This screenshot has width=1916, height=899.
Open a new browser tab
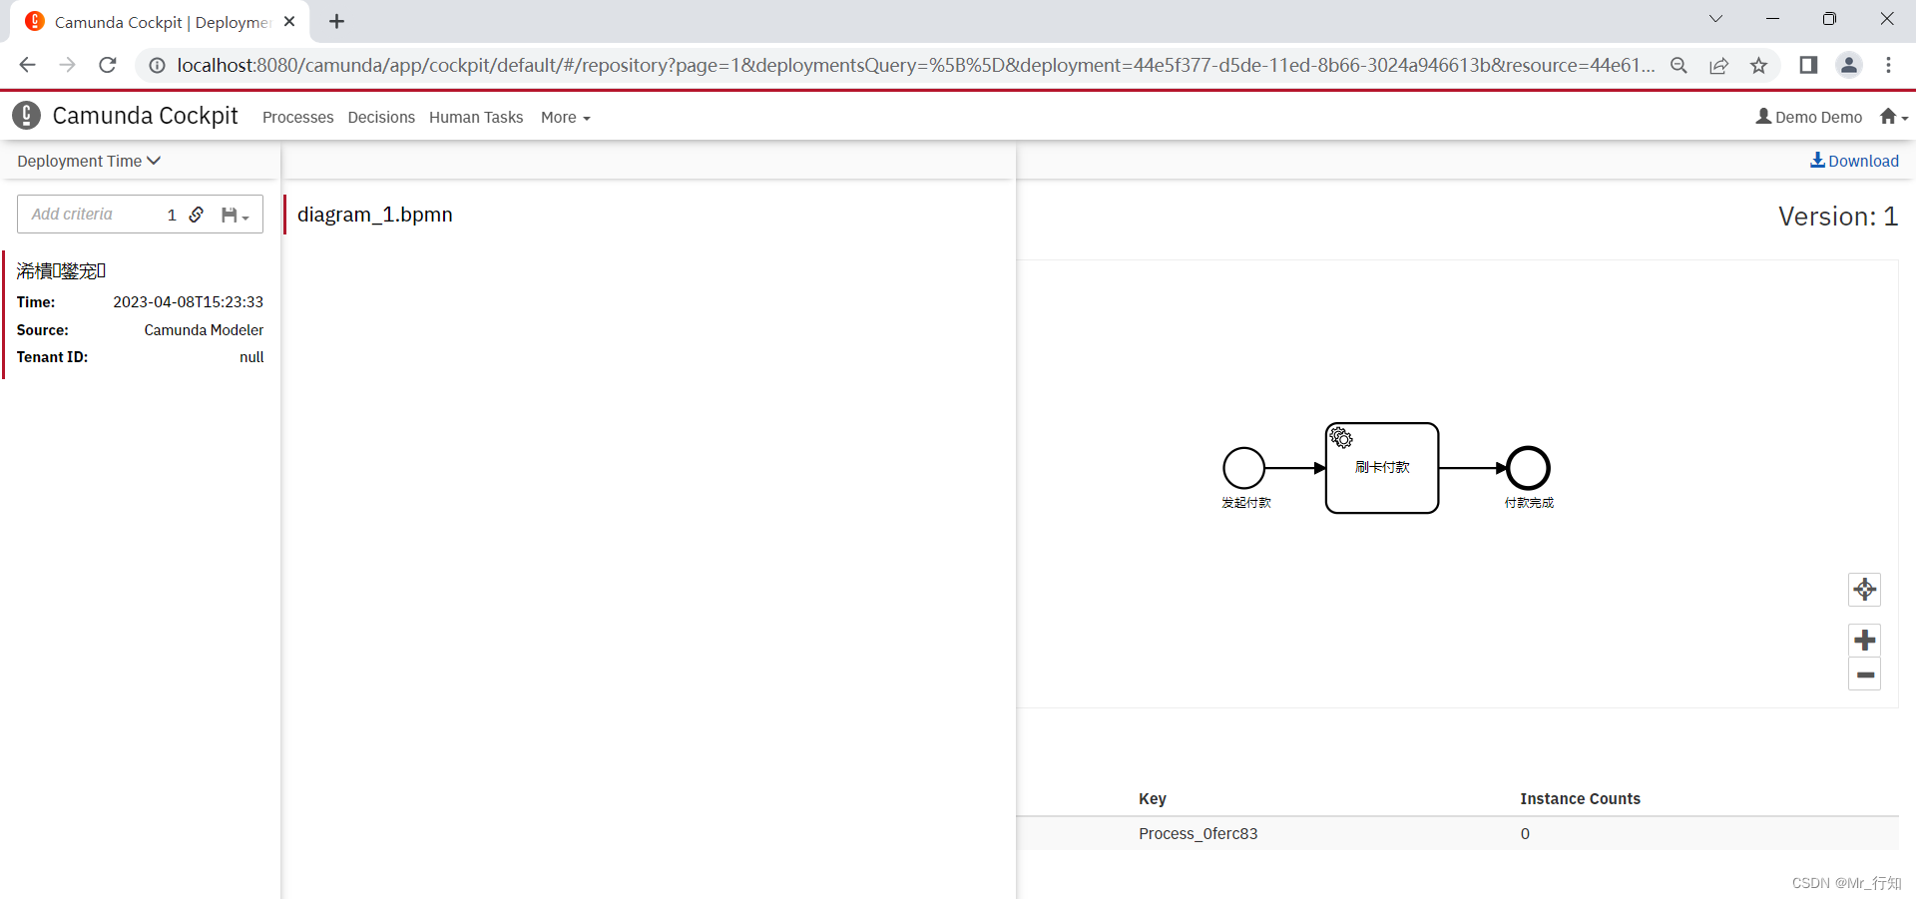[337, 21]
